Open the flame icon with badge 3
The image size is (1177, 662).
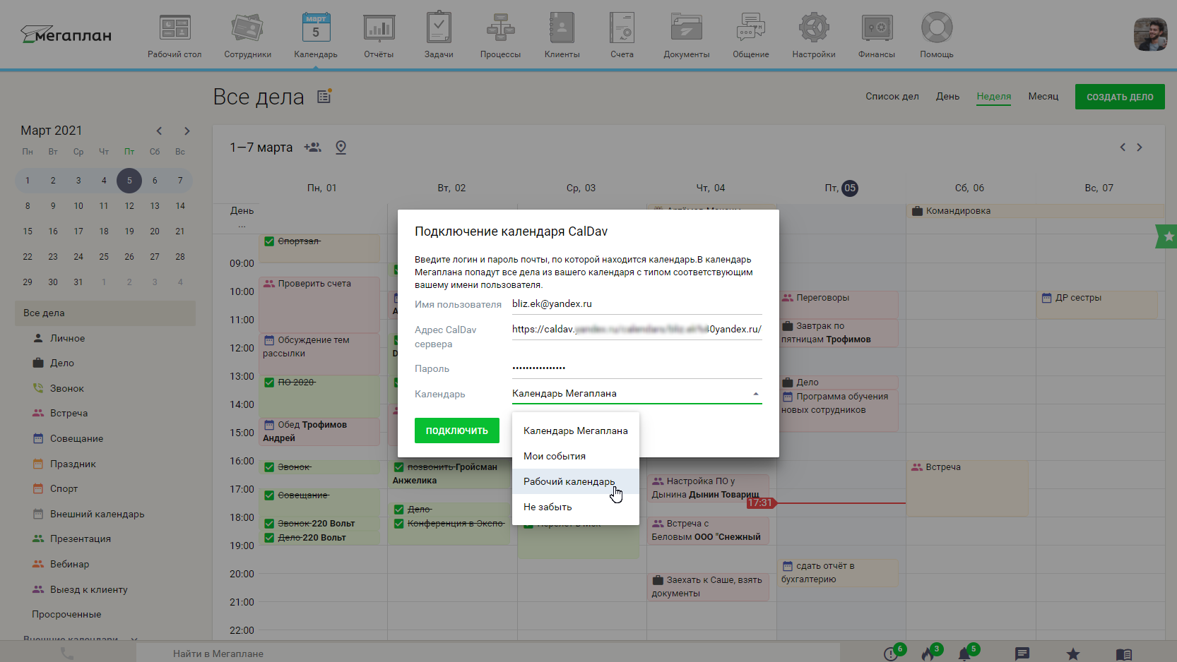pyautogui.click(x=928, y=654)
